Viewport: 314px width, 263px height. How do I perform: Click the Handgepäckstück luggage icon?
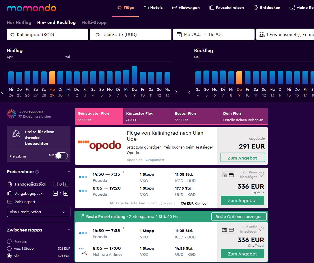pyautogui.click(x=10, y=184)
